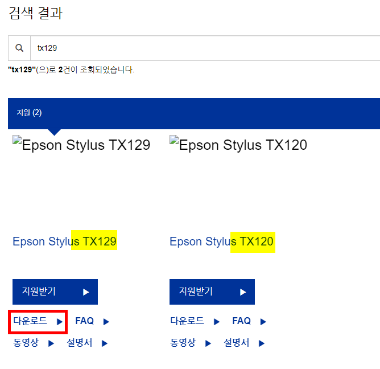Open 설명서 link under TX129
Image resolution: width=380 pixels, height=369 pixels.
click(x=87, y=343)
